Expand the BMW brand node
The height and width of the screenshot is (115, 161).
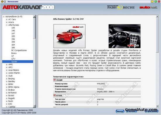pyautogui.click(x=7, y=84)
